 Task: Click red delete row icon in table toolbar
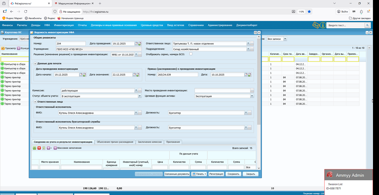pyautogui.click(x=39, y=148)
